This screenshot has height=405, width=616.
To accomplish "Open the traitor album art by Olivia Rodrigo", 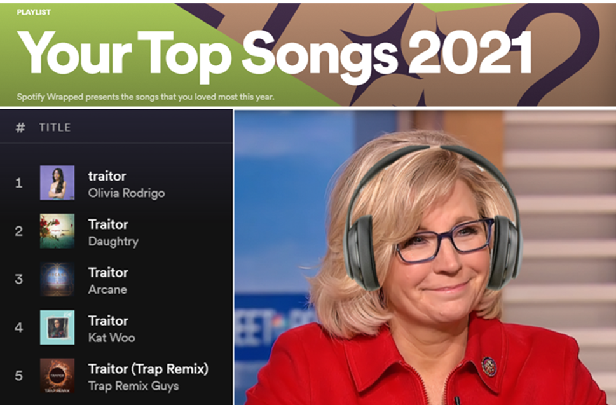I will point(57,182).
